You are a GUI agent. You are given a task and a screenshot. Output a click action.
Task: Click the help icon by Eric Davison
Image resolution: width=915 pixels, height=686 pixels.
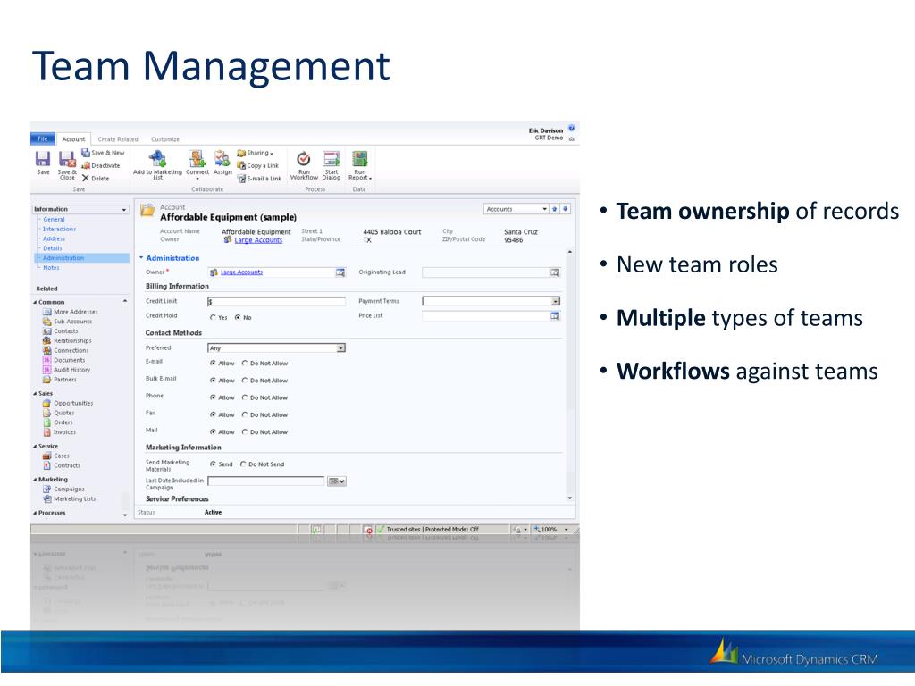pyautogui.click(x=572, y=128)
